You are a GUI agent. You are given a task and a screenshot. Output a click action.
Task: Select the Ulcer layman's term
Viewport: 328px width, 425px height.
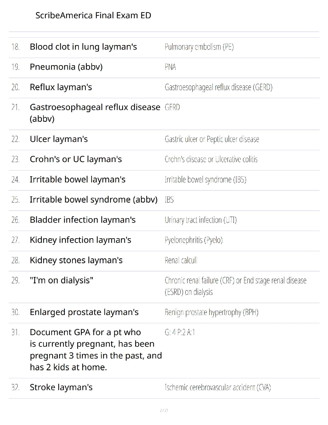(x=59, y=139)
